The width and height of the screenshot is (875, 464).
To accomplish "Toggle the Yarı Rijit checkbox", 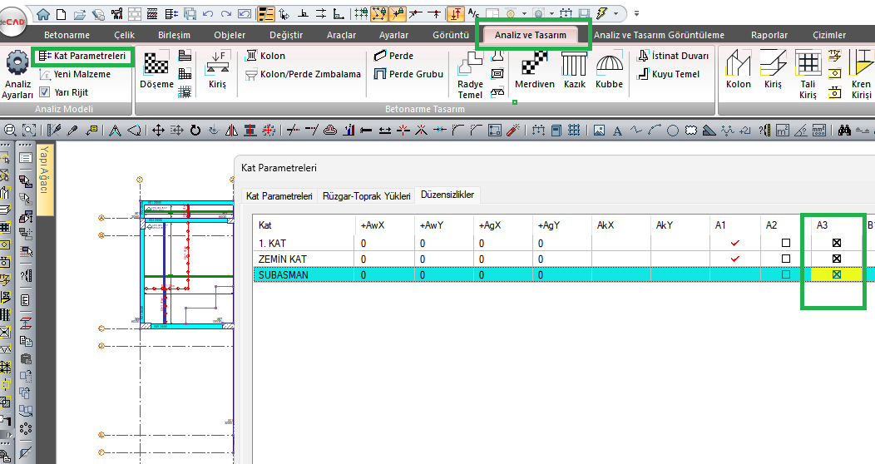I will pyautogui.click(x=45, y=92).
